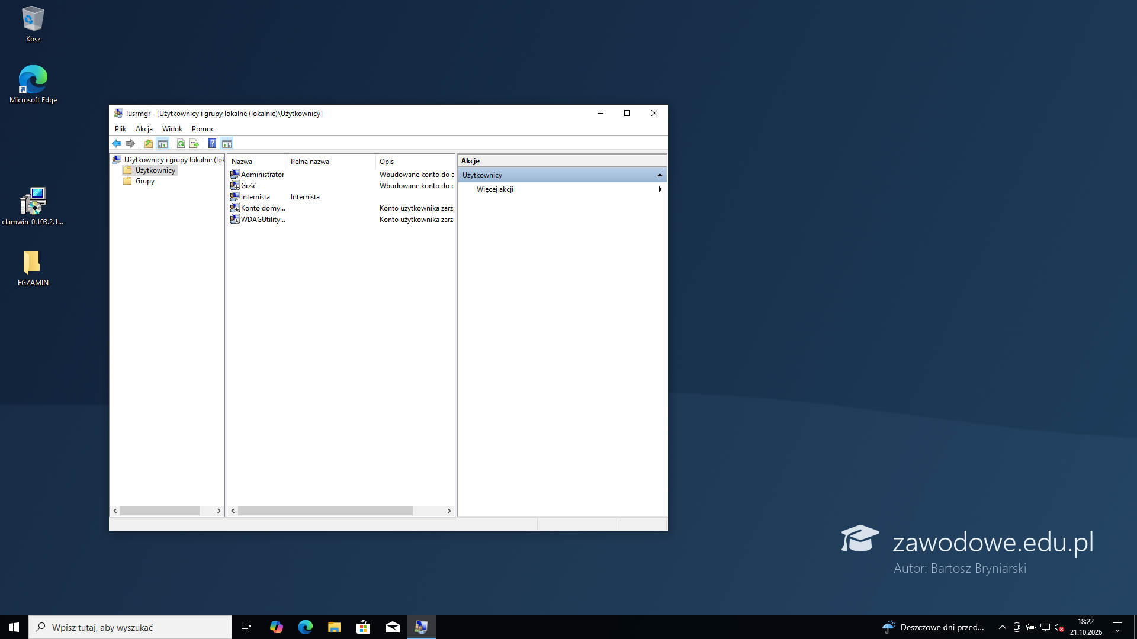Sort the list by the Nazwa column header
The width and height of the screenshot is (1137, 639).
point(258,162)
